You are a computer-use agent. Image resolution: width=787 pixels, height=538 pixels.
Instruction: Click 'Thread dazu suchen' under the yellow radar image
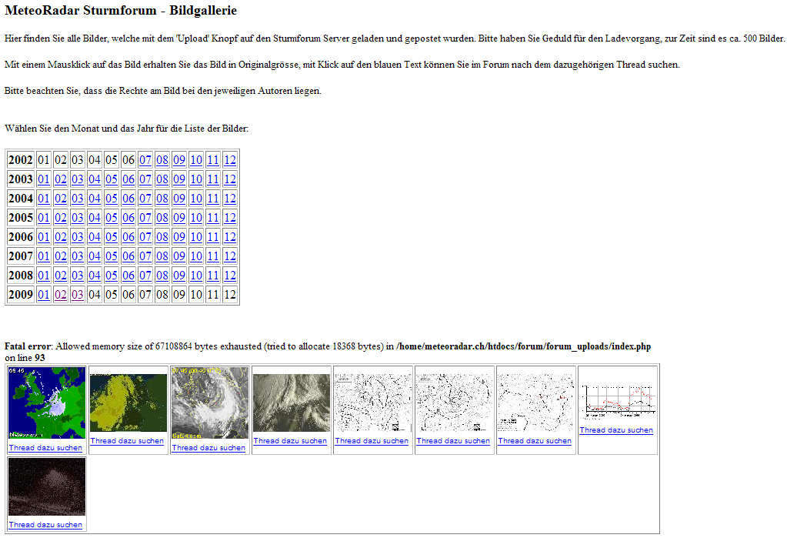127,440
